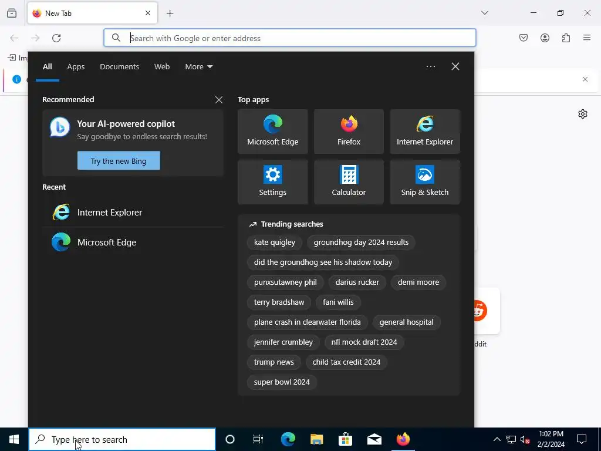Image resolution: width=601 pixels, height=451 pixels.
Task: Expand the More search filter dropdown
Action: click(x=198, y=67)
